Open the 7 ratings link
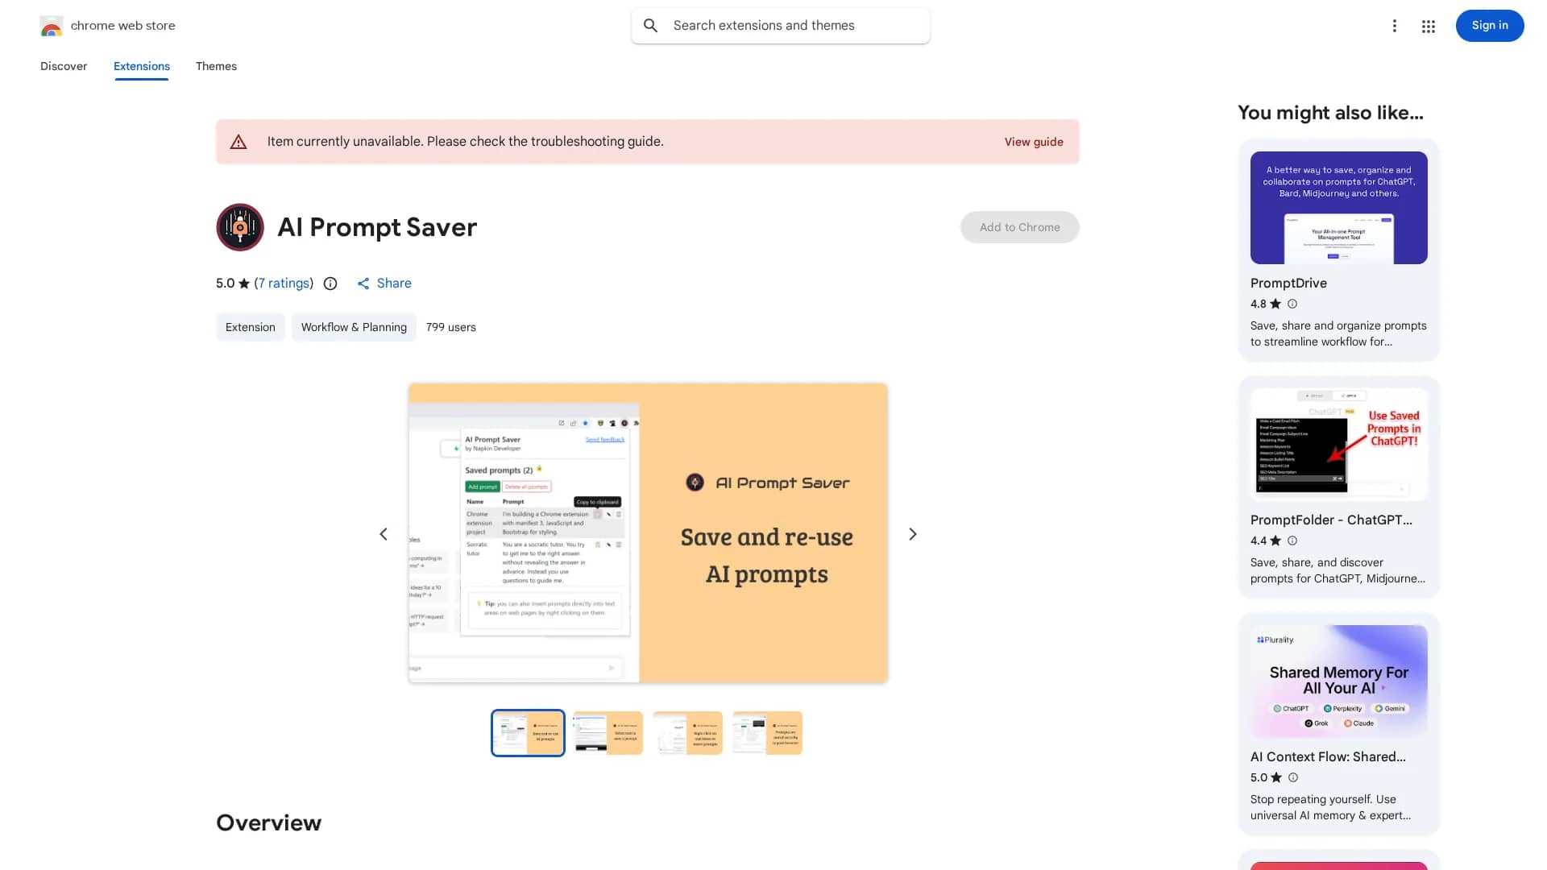Image resolution: width=1547 pixels, height=870 pixels. [284, 284]
